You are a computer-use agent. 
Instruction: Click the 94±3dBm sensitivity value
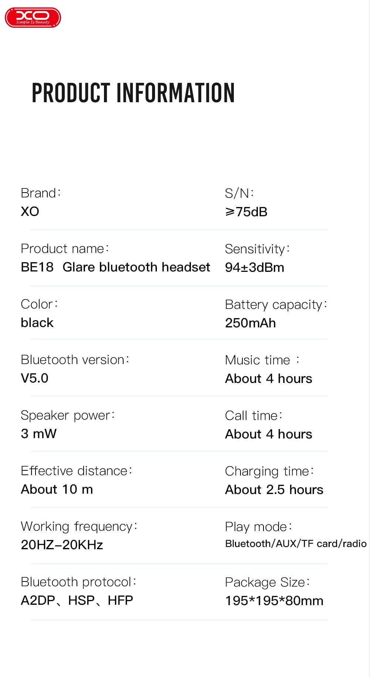[255, 267]
